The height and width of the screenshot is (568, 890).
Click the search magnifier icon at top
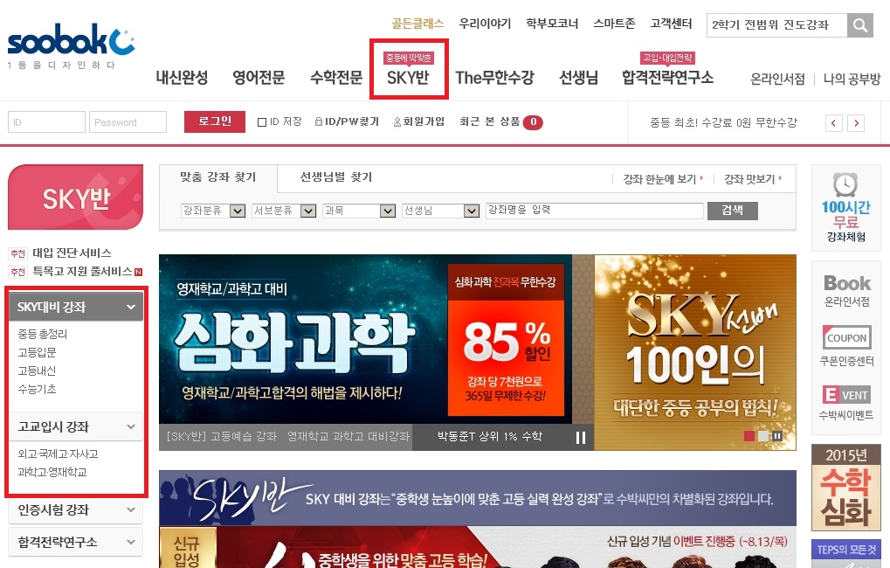[x=860, y=25]
